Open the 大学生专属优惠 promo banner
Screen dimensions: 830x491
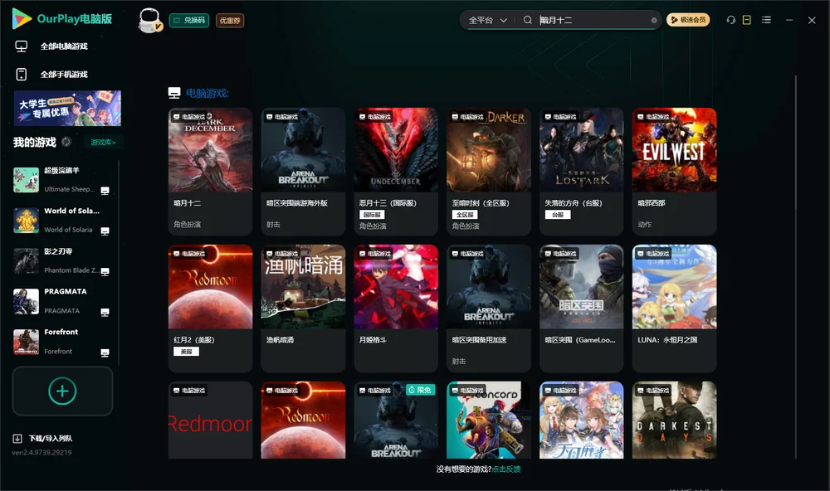pos(67,109)
